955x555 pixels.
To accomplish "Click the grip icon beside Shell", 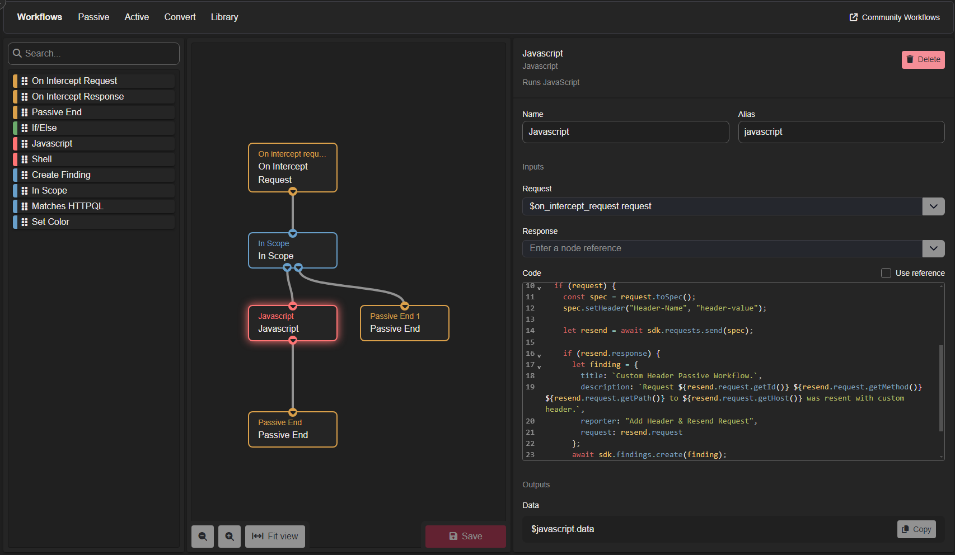I will tap(25, 159).
